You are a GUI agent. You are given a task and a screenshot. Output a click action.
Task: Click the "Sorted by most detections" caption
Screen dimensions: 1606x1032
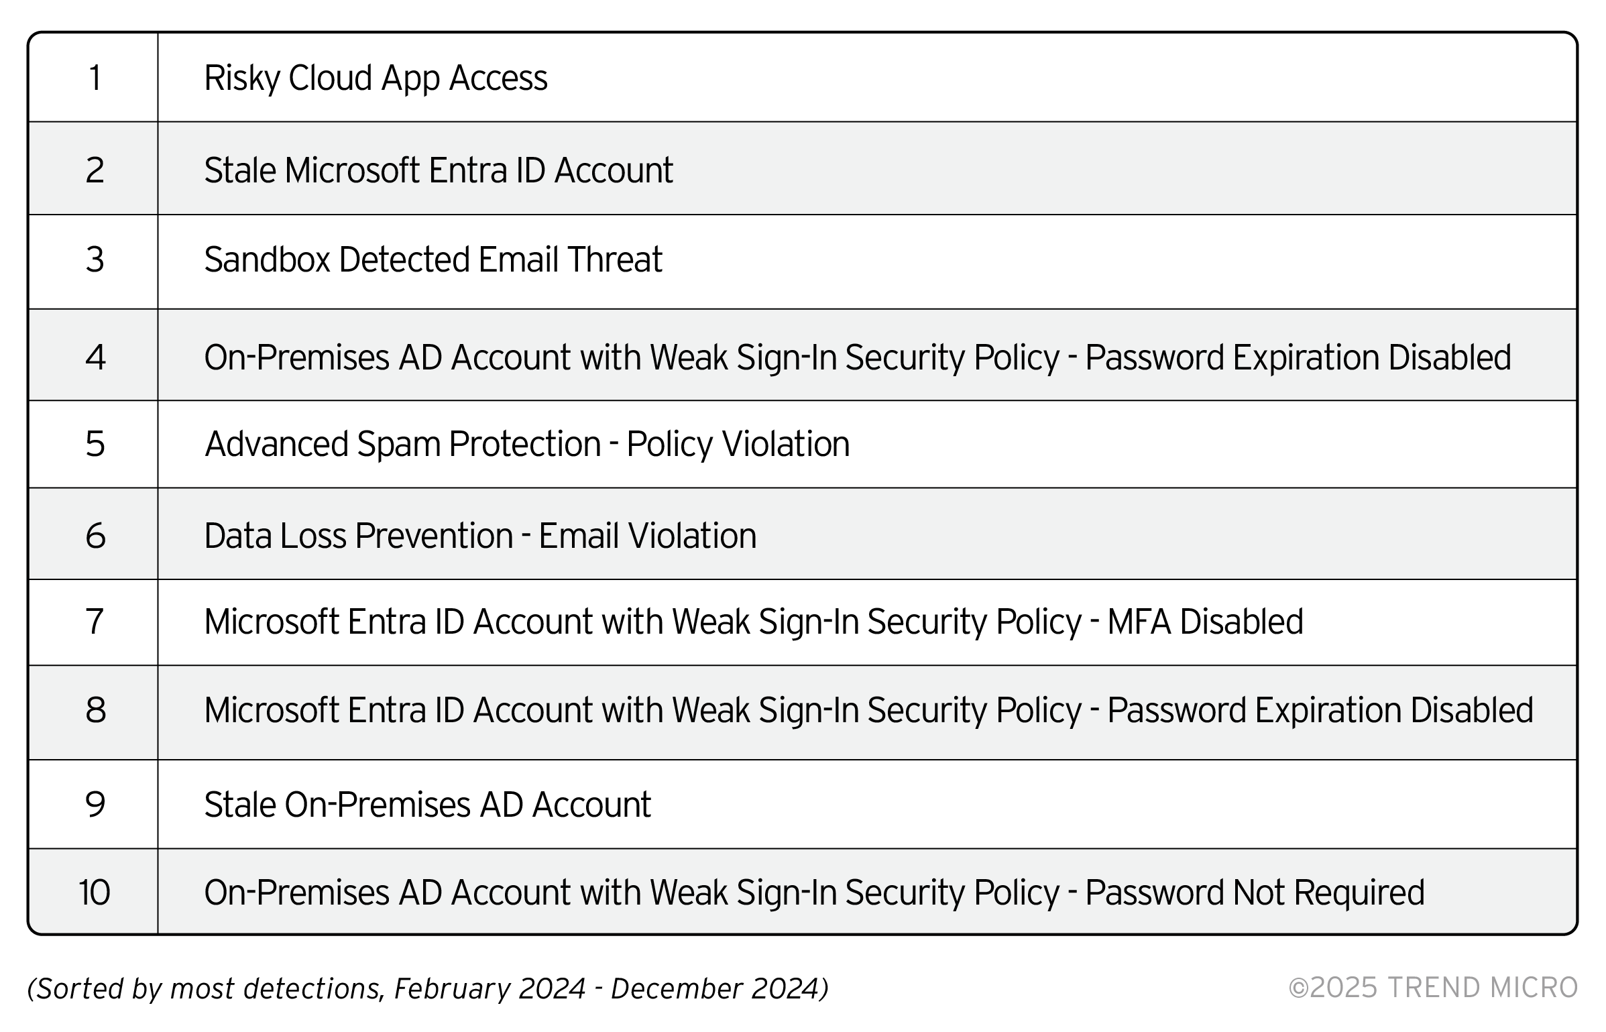coord(428,988)
